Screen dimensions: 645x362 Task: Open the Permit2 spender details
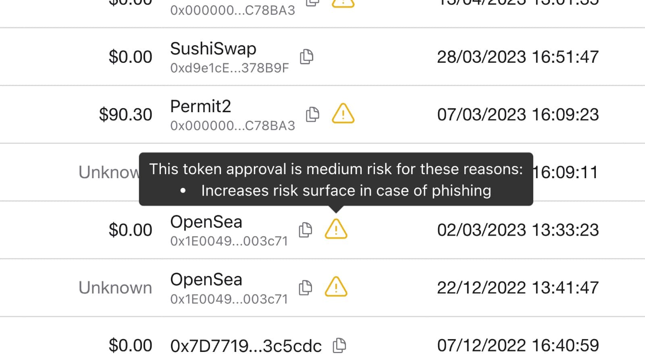pyautogui.click(x=200, y=106)
